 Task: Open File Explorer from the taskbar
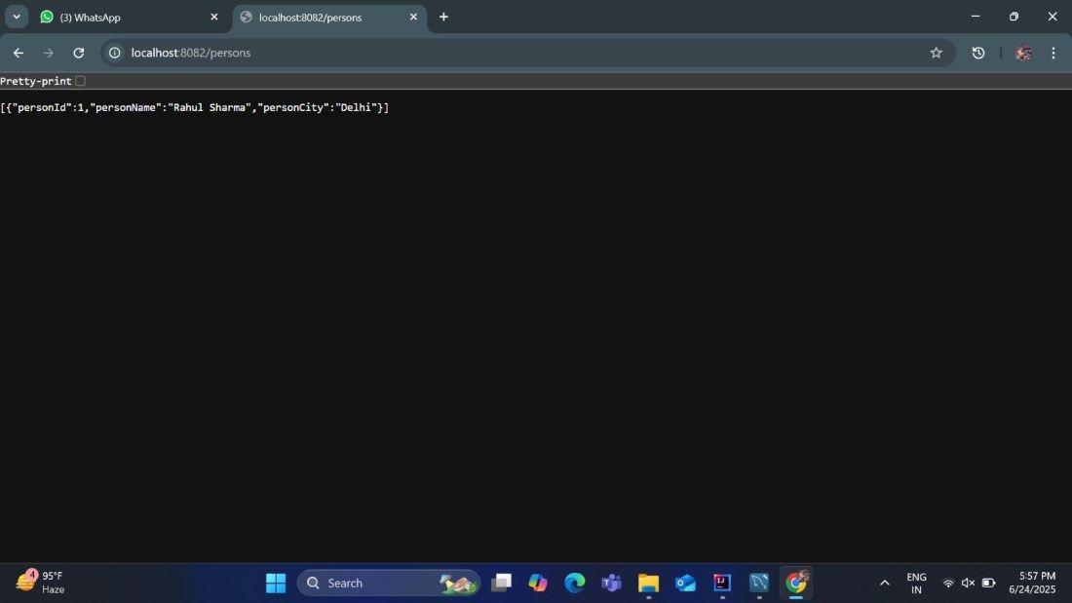click(x=648, y=583)
